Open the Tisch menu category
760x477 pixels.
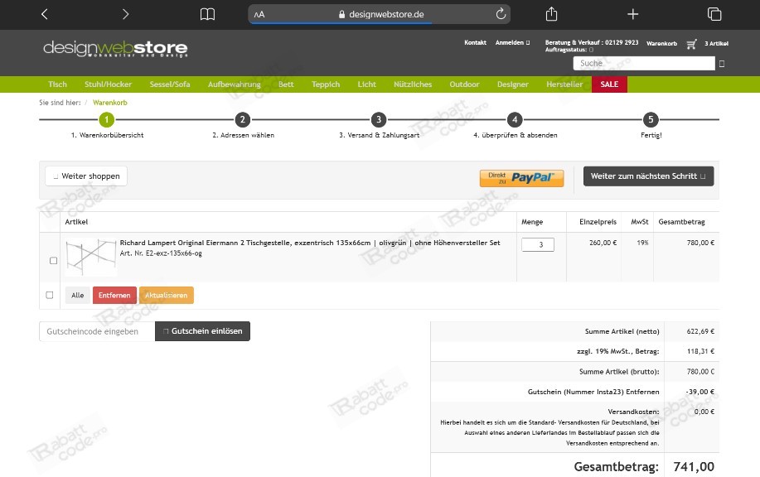coord(57,84)
